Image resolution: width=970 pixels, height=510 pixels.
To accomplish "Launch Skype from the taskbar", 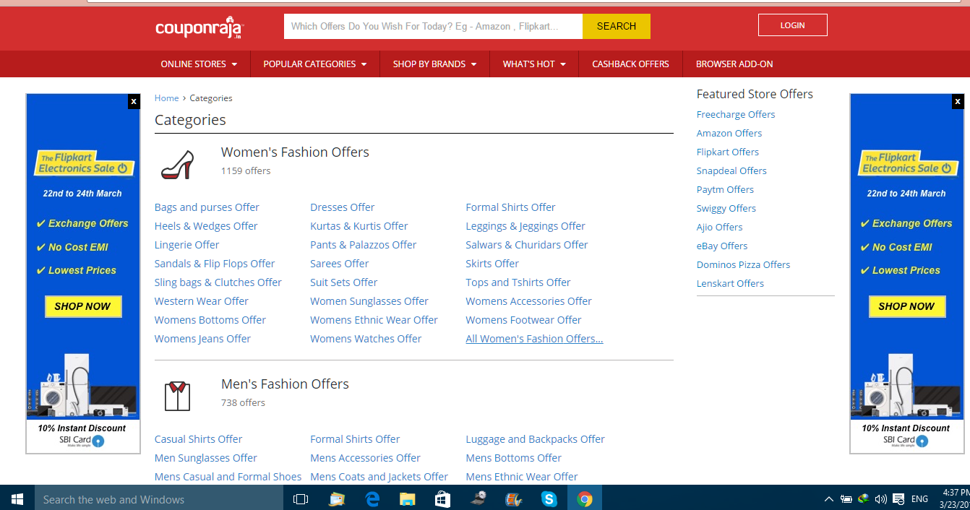I will click(549, 498).
